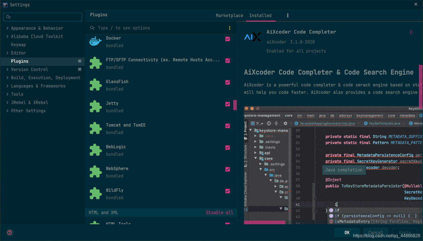The width and height of the screenshot is (423, 241).
Task: Click the WebLogic plugin puzzle icon
Action: [x=96, y=150]
